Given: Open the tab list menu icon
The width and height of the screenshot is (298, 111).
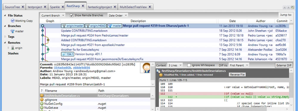Looking at the screenshot, I should tap(293, 7).
